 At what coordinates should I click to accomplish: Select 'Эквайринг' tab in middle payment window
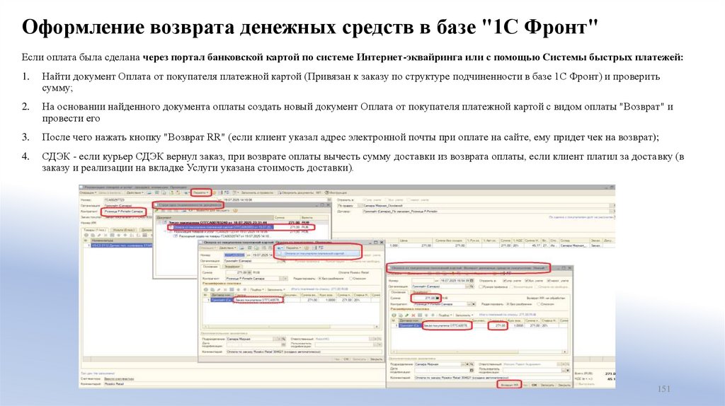coord(232,267)
